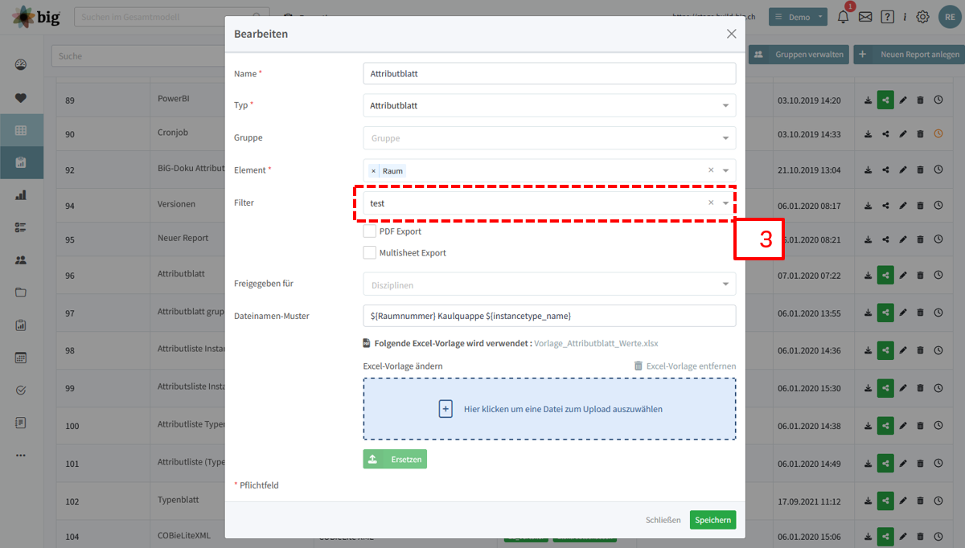965x548 pixels.
Task: Click date cell 21.10.2019 13:04
Action: (x=809, y=170)
